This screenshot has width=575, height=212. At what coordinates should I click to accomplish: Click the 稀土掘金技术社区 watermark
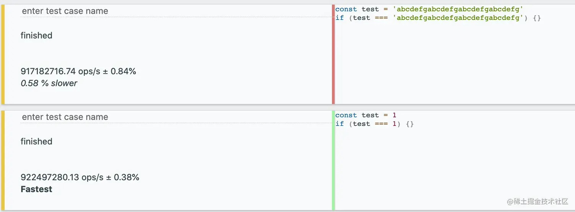click(x=538, y=201)
